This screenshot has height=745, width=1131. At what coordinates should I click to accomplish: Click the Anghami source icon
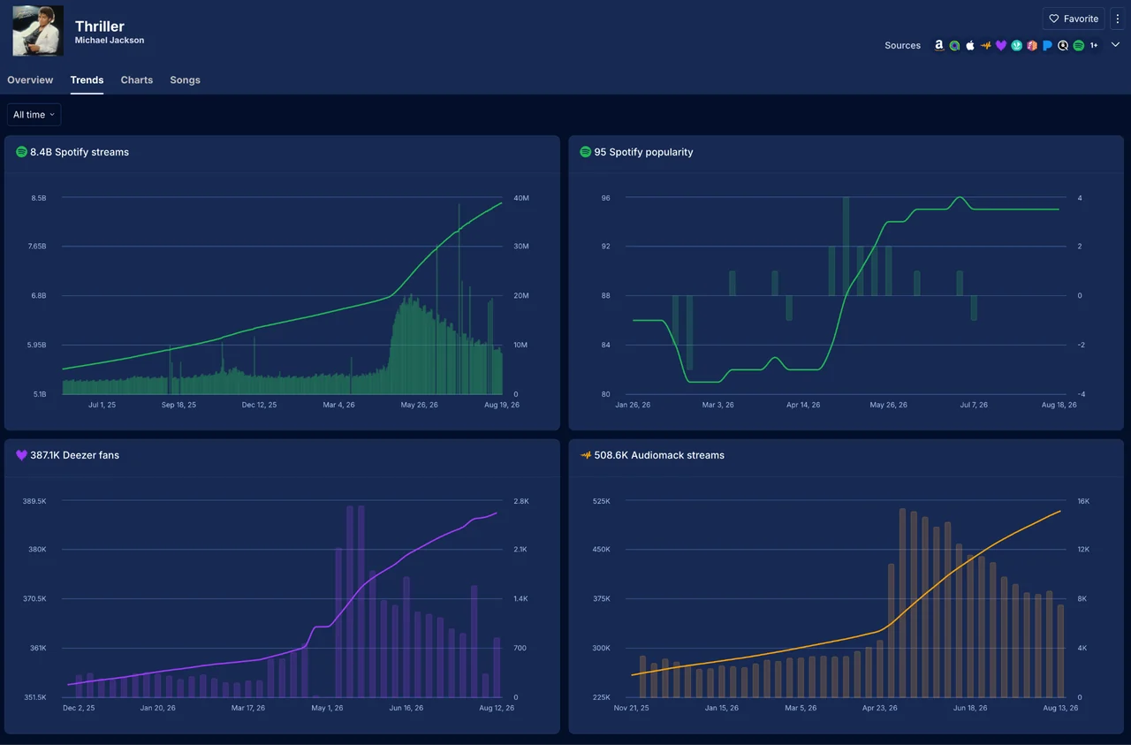point(954,45)
